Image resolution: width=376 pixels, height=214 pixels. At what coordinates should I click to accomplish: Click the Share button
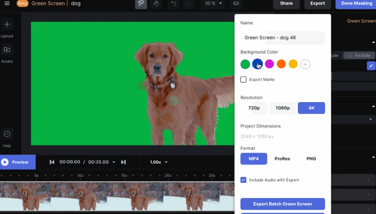[x=286, y=4]
